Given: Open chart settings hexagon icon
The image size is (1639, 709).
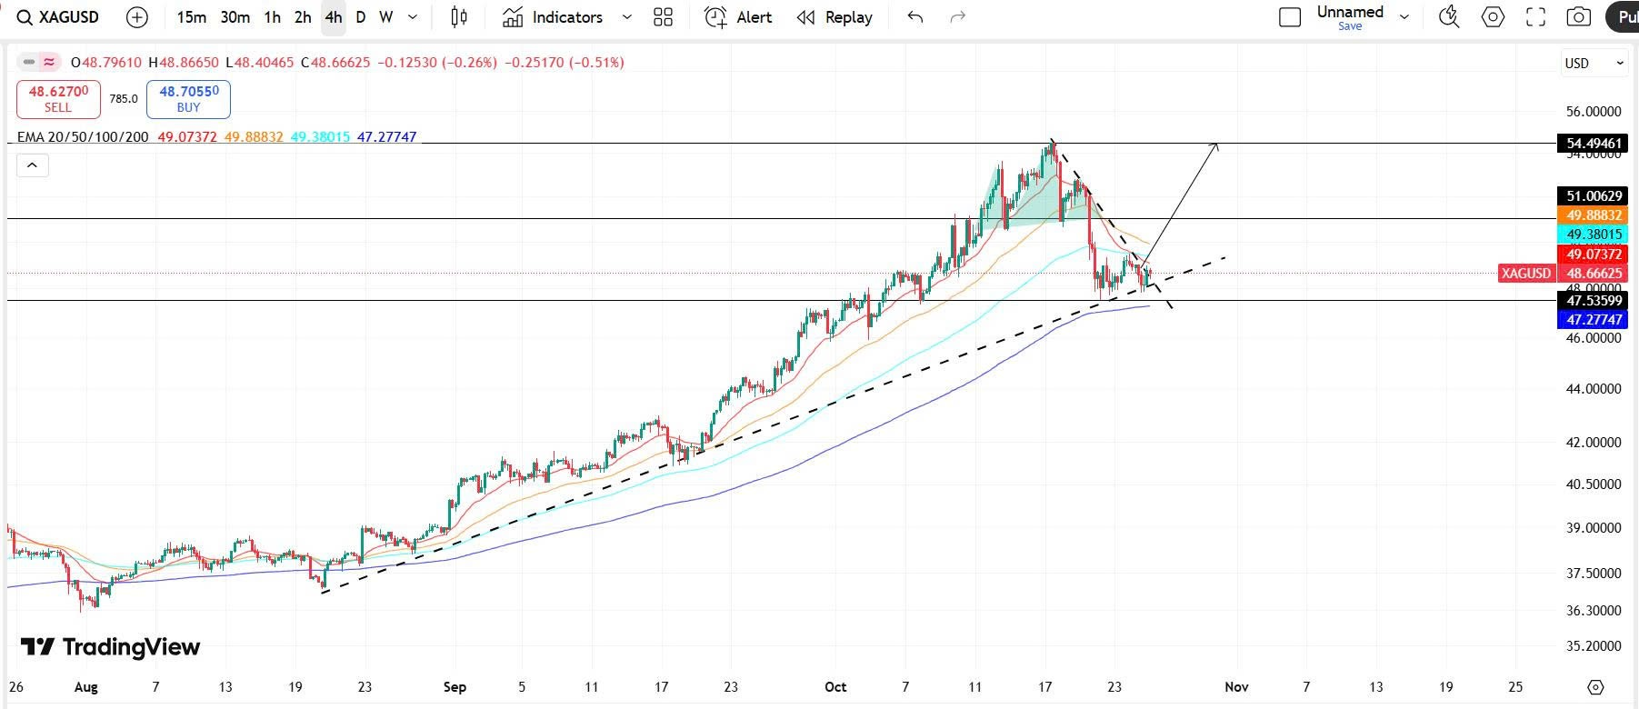Looking at the screenshot, I should 1493,17.
